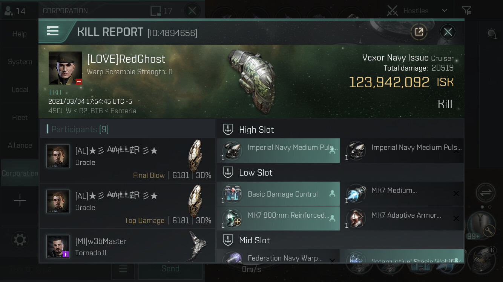Select the MK7 800mm Reinforced plate item
This screenshot has width=503, height=282.
tap(278, 218)
